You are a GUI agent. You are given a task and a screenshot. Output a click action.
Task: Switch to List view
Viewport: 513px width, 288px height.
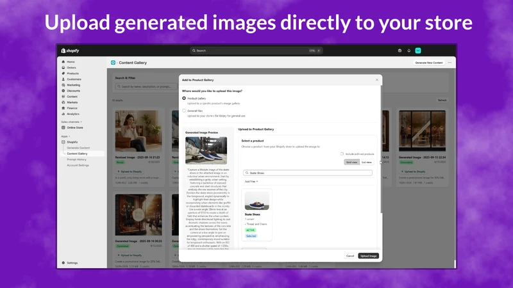pos(366,163)
